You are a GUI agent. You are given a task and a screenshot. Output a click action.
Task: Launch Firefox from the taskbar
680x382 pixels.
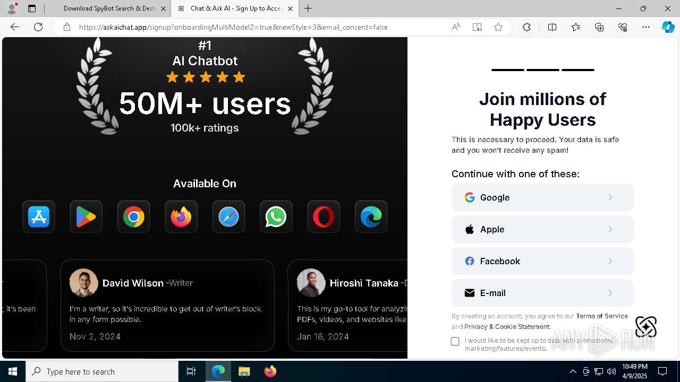pyautogui.click(x=270, y=371)
